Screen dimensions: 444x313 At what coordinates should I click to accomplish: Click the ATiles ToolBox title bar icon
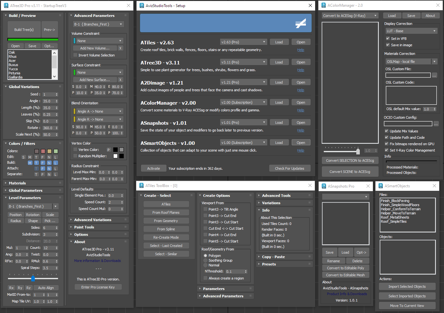click(141, 185)
